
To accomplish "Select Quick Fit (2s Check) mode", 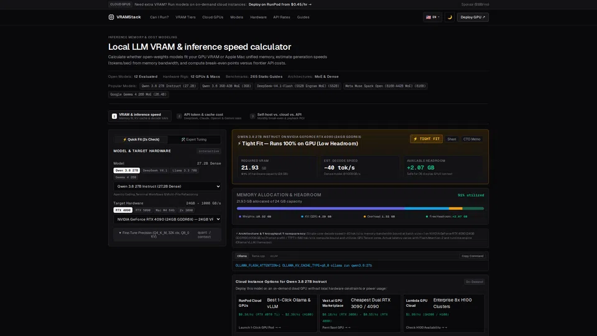I will pos(141,139).
